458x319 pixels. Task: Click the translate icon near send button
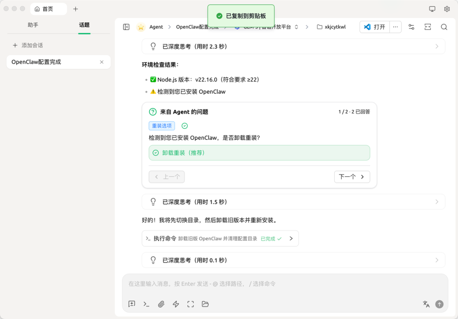pyautogui.click(x=426, y=304)
